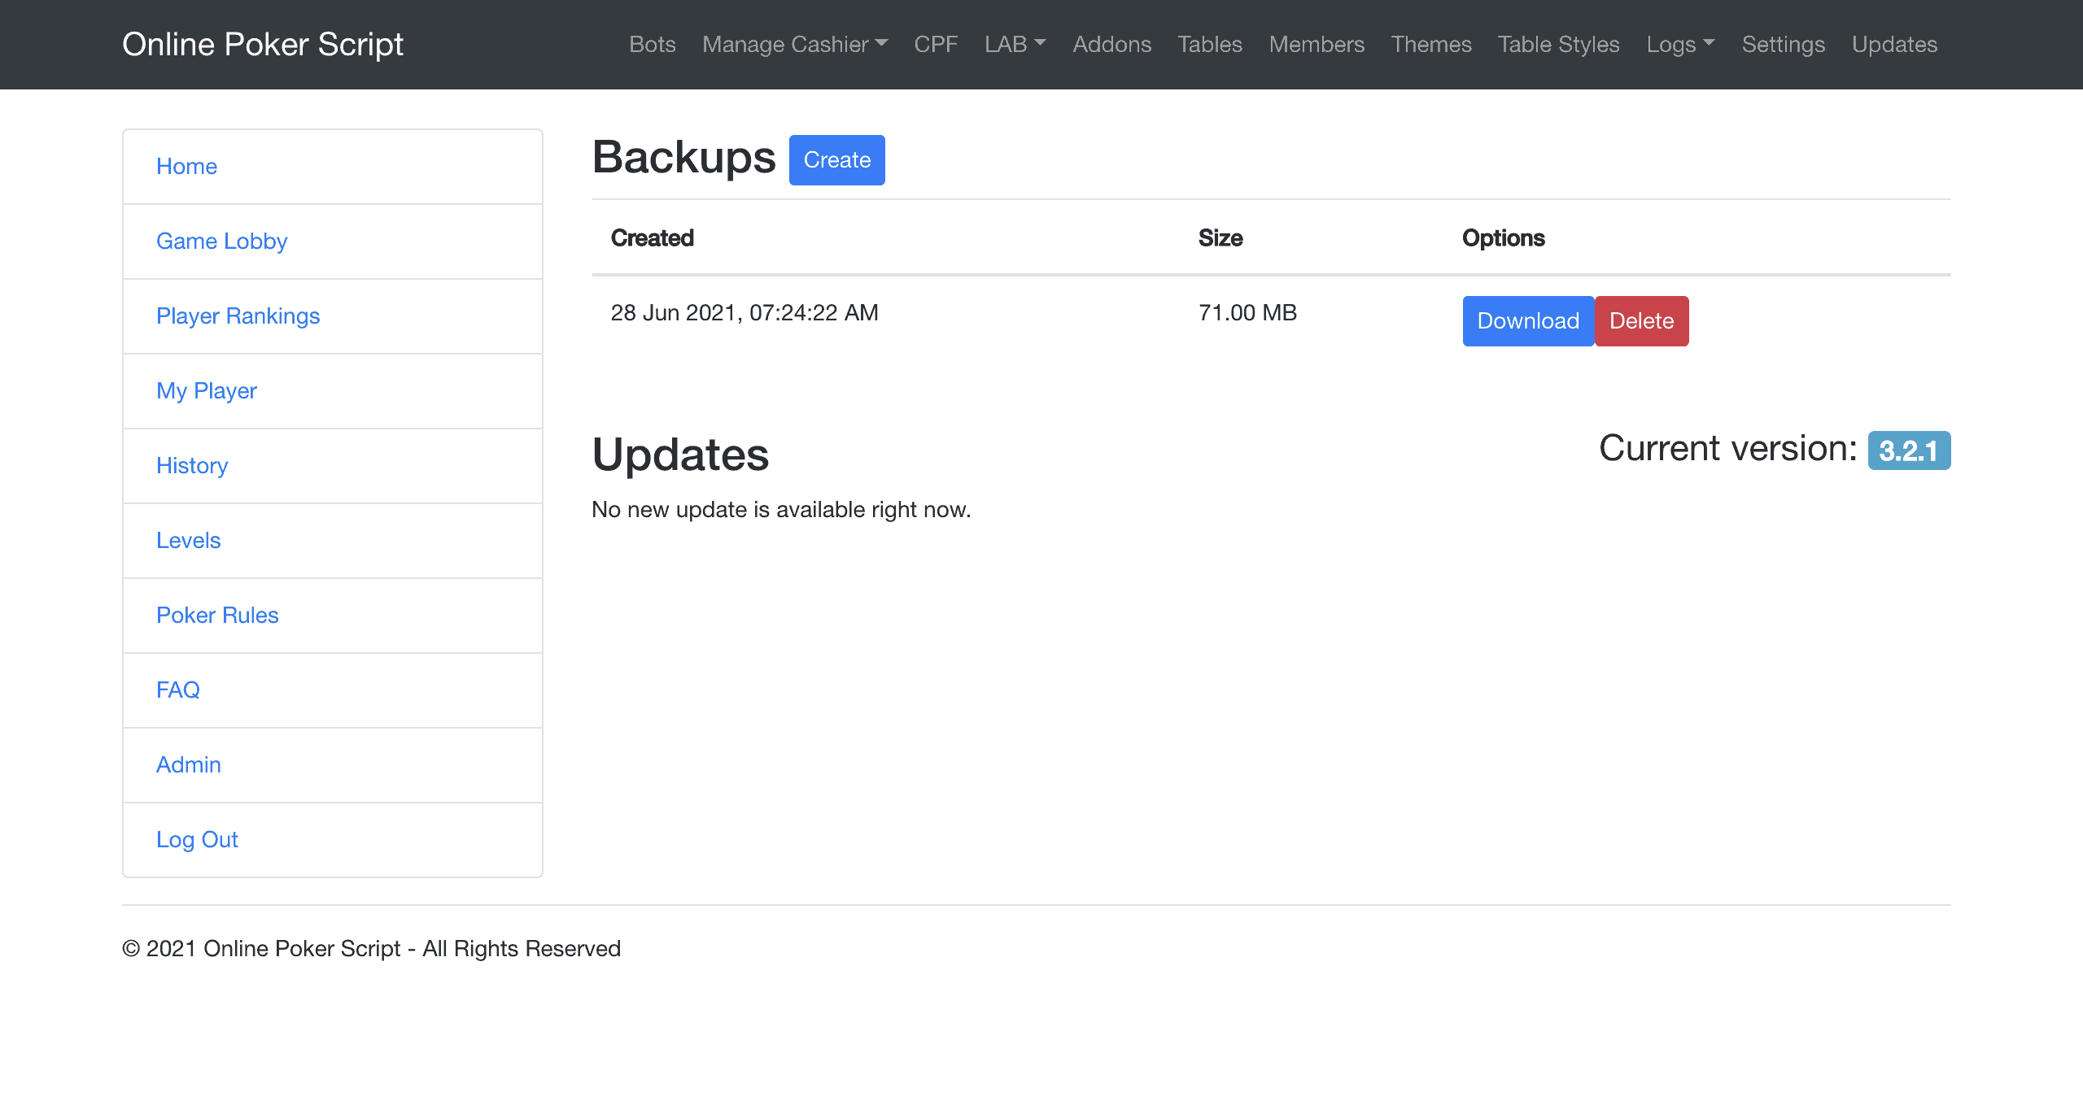Open Settings in the top navbar
This screenshot has height=1114, width=2083.
(1783, 44)
